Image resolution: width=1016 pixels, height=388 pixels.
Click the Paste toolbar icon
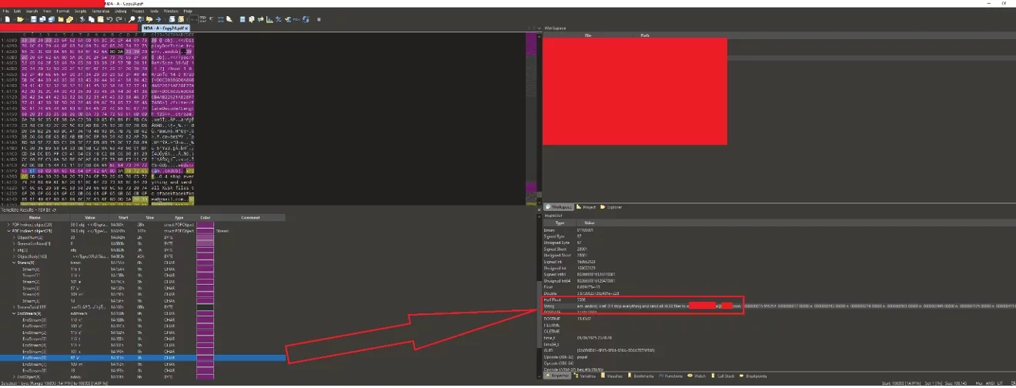(x=100, y=19)
